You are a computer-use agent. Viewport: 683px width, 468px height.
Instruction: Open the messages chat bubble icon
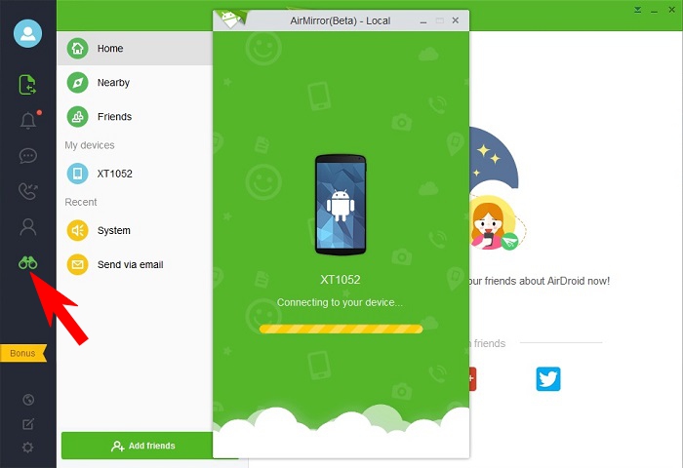28,155
